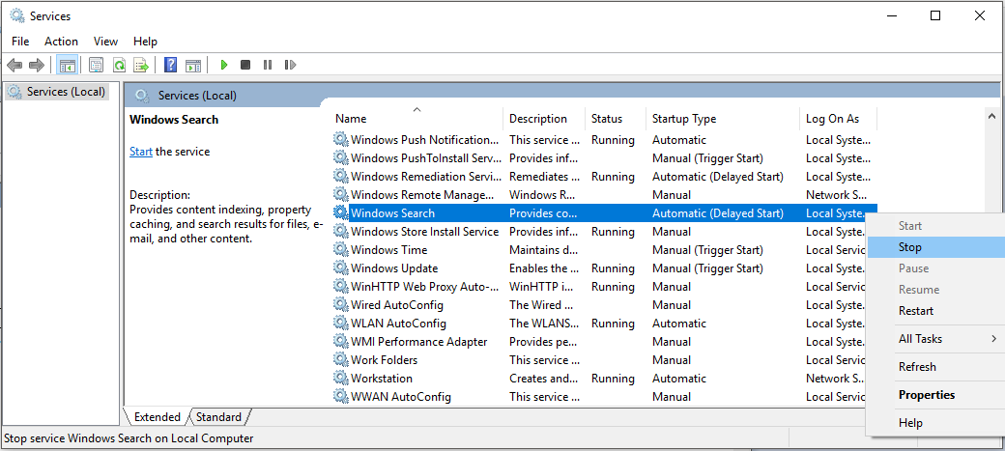Viewport: 1005px width, 451px height.
Task: Sort by the Status column header
Action: [616, 119]
